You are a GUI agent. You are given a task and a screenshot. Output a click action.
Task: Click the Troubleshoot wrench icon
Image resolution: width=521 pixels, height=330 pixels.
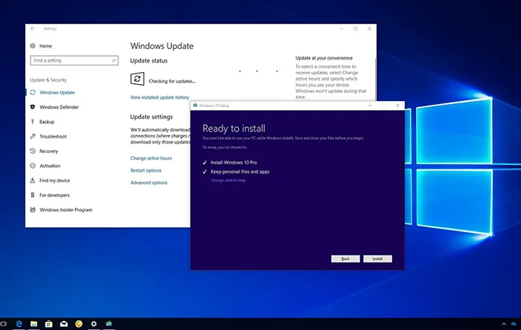pyautogui.click(x=33, y=137)
